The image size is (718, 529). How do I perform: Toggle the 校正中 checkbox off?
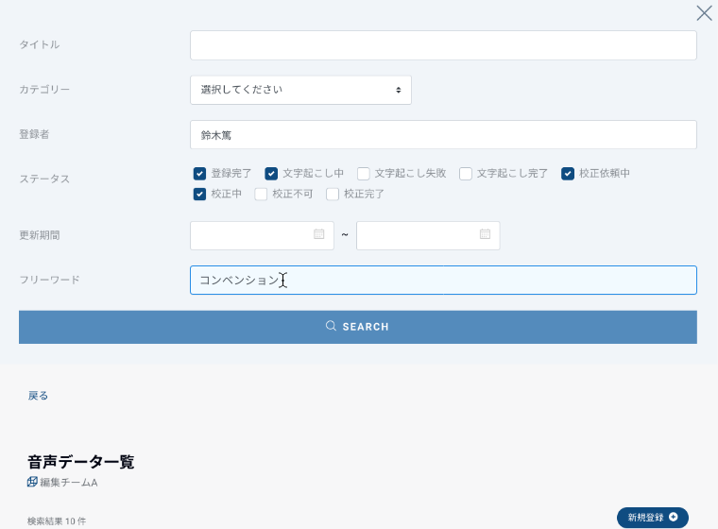[199, 195]
